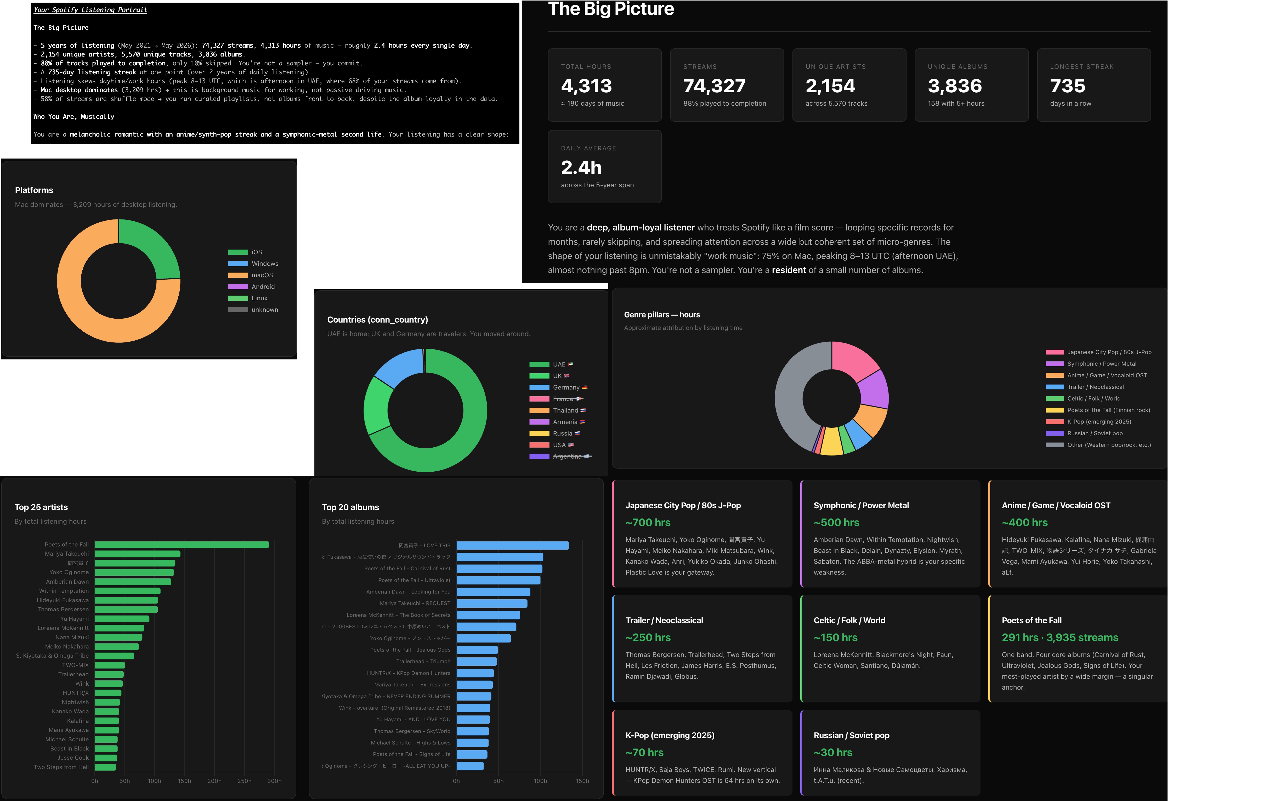Screen dimensions: 1269x801
Task: Click the Michael Schulte - Highs & Lows bar
Action: click(x=473, y=742)
